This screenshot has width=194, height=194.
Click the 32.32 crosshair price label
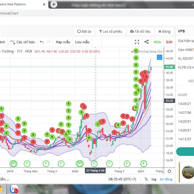169,101
